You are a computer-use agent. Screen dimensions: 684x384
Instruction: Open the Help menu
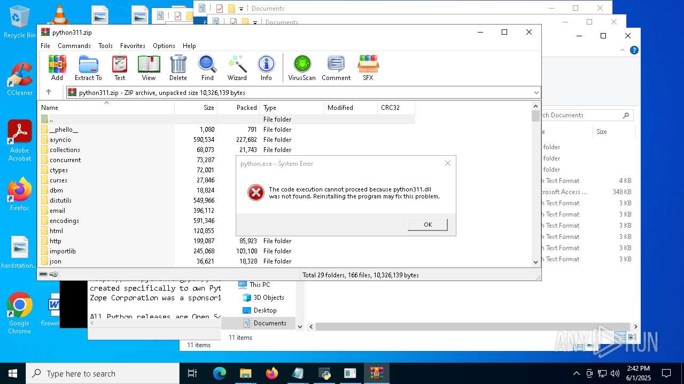[x=189, y=46]
